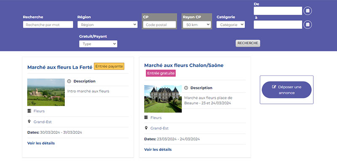Click the La Ferté landscape thumbnail
Viewport: 337px width, 161px height.
46,92
